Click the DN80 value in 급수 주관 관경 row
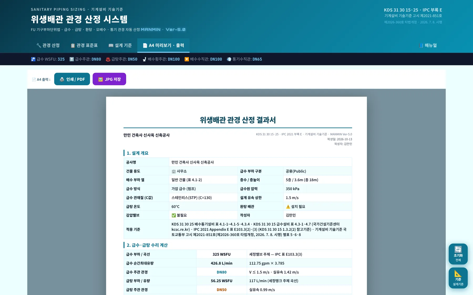 (x=222, y=272)
